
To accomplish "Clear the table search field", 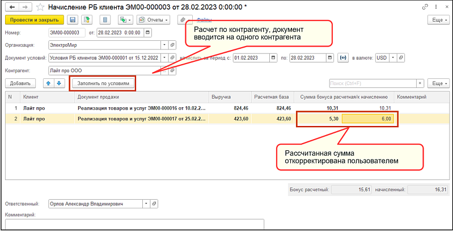I will click(x=420, y=83).
